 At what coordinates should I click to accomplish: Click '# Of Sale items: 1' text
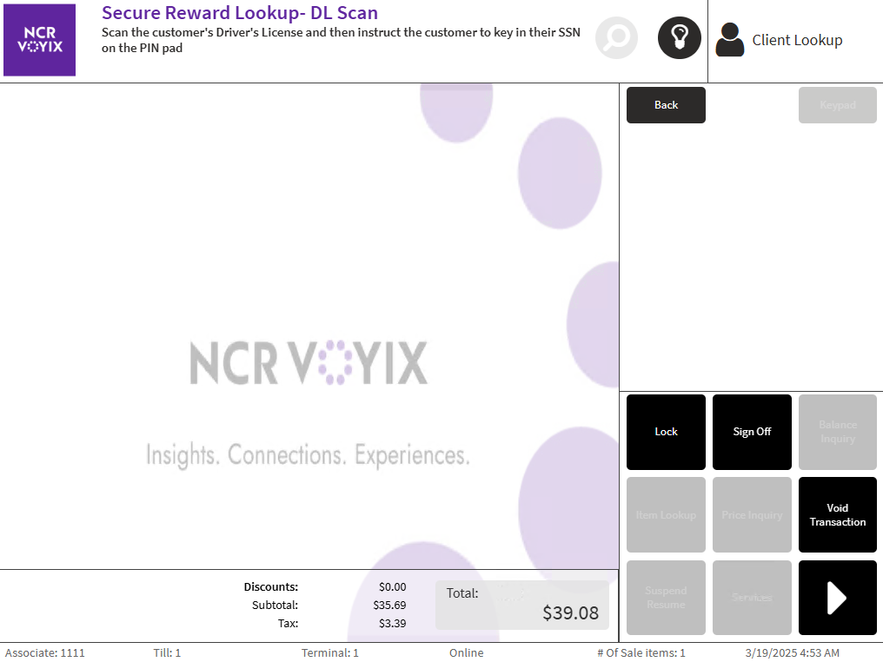point(641,652)
